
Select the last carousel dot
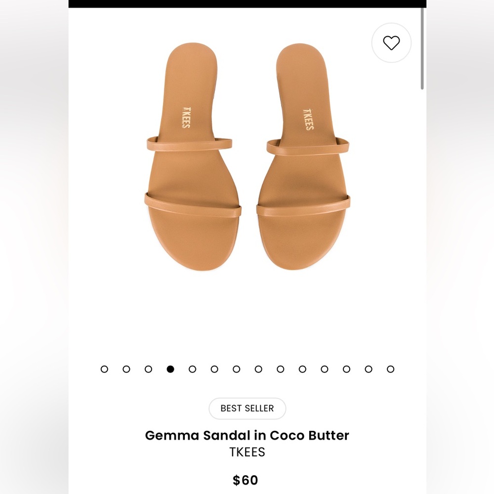point(389,369)
